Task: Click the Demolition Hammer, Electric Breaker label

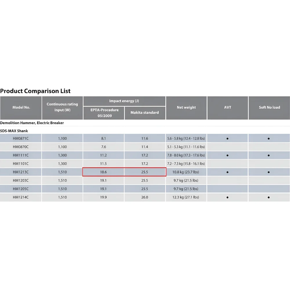Action: point(32,123)
